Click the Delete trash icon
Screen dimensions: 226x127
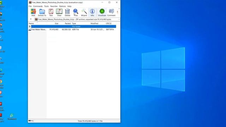[67, 12]
